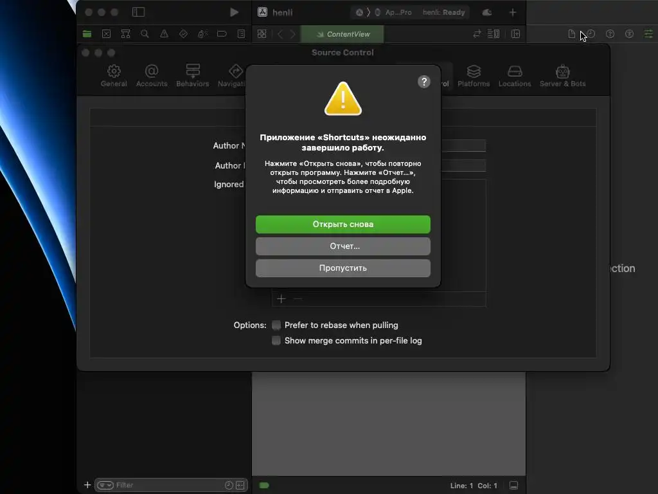Open the Project navigator folder icon
This screenshot has width=658, height=494.
coord(87,34)
